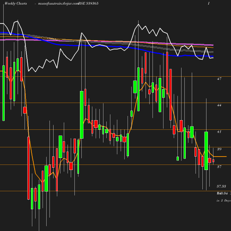Click the "BSE 538365" symbol label
The height and width of the screenshot is (231, 231).
coord(88,3)
